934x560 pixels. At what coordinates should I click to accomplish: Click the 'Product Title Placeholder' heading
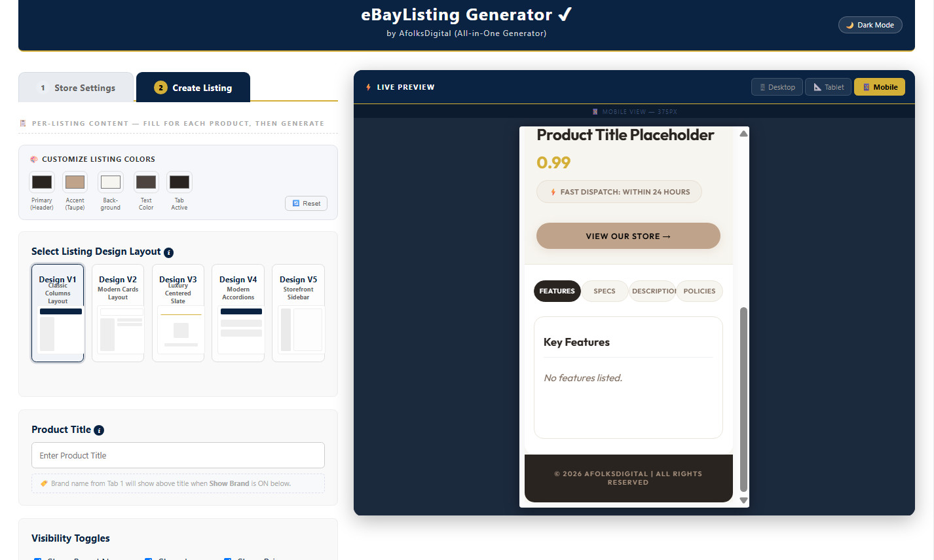click(626, 135)
